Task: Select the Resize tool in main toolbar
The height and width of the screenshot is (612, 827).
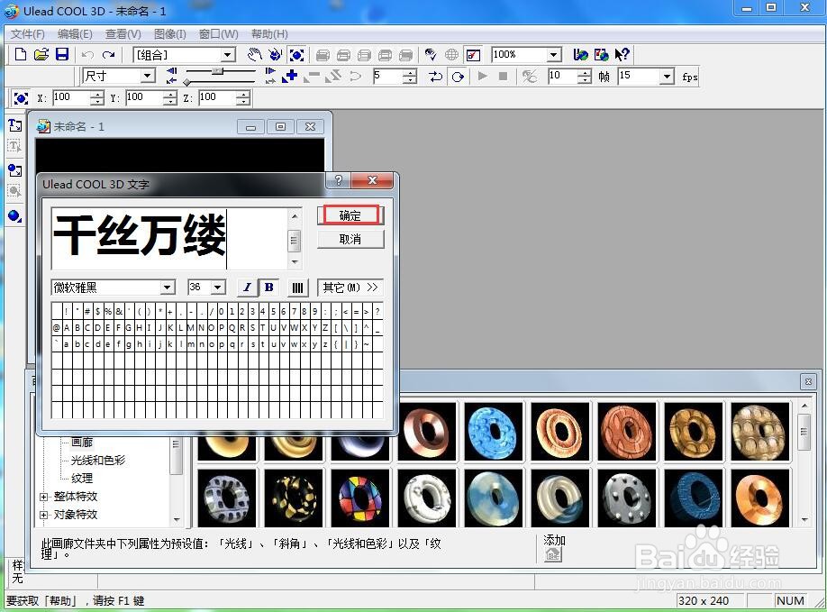Action: pos(296,55)
